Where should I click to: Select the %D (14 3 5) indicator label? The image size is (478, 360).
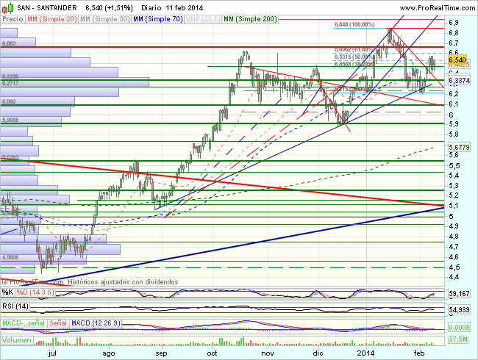coord(35,292)
